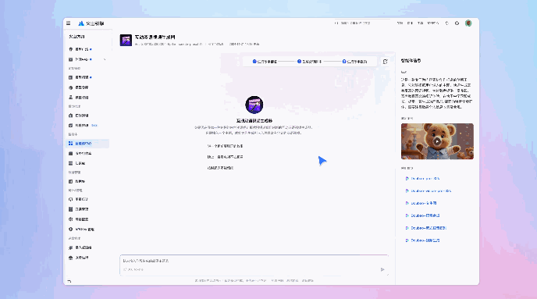The image size is (537, 299).
Task: Select step 1 in the progress stepper
Action: pyautogui.click(x=265, y=62)
